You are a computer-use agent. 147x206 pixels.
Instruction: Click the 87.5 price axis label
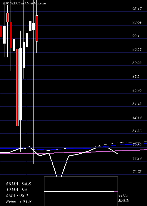click(x=136, y=77)
